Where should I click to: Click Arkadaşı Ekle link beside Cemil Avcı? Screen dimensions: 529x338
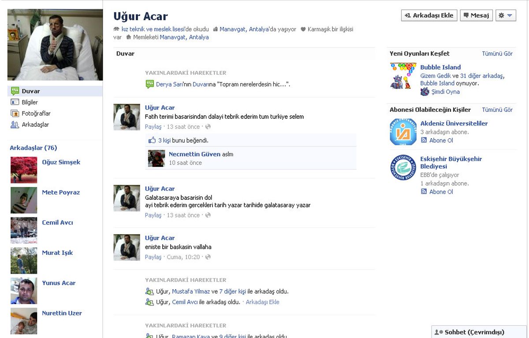point(262,302)
